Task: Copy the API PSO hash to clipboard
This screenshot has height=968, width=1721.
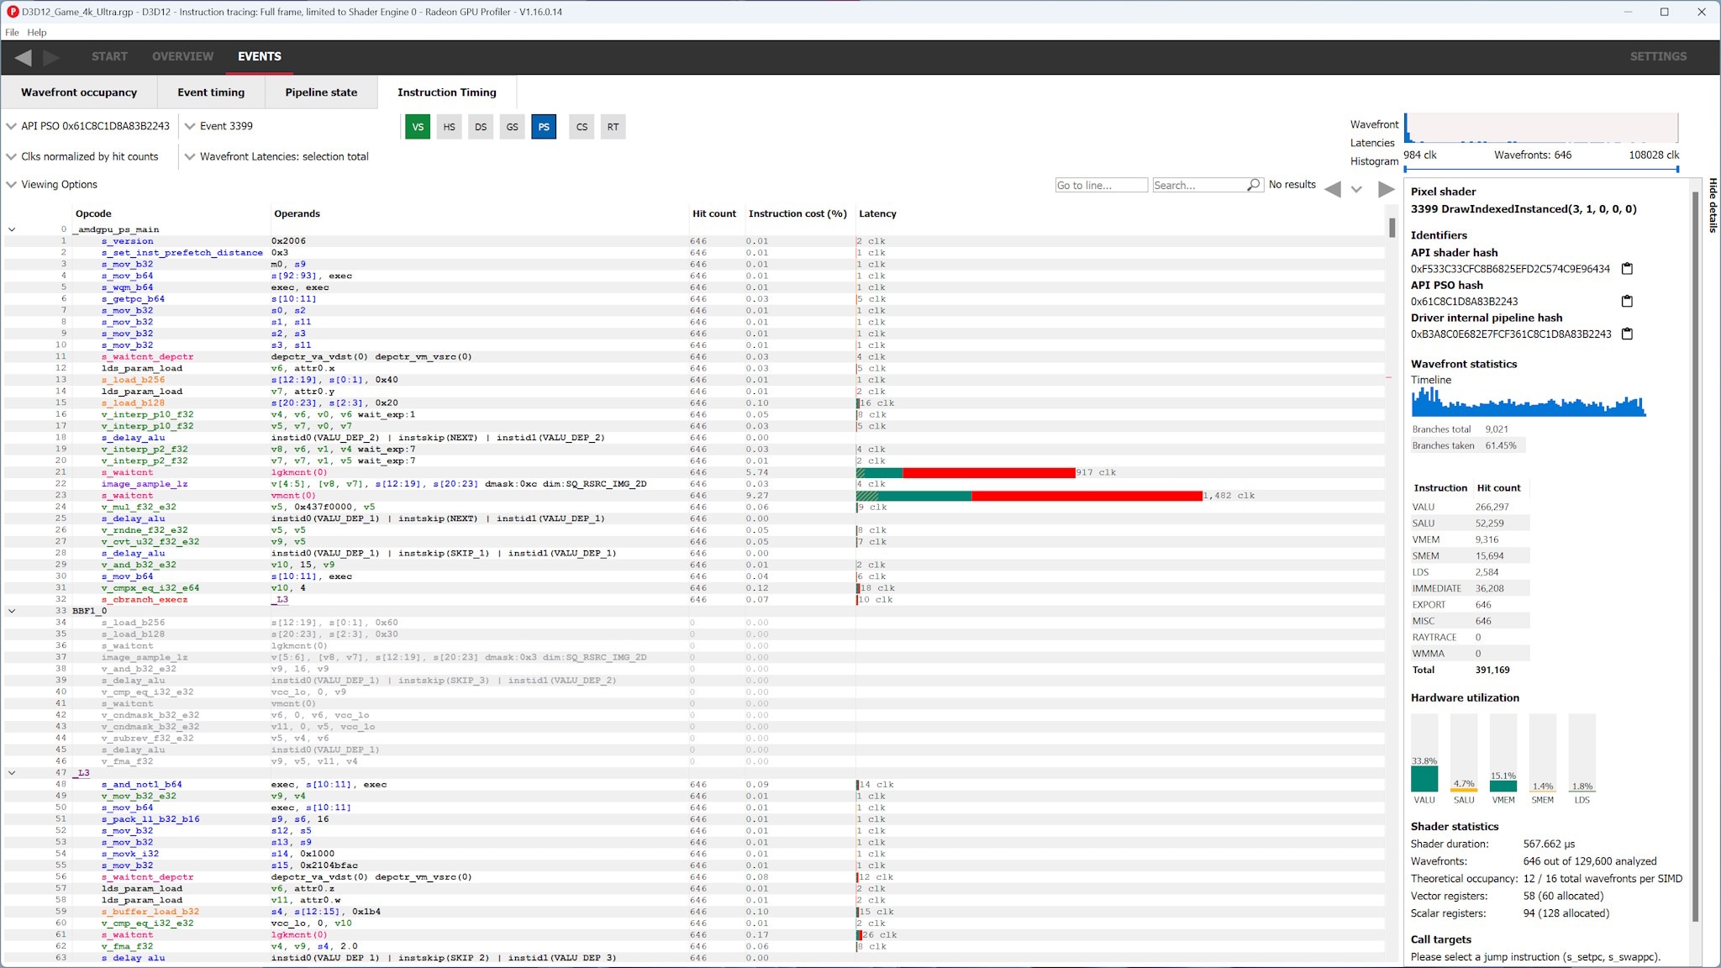Action: [x=1628, y=301]
